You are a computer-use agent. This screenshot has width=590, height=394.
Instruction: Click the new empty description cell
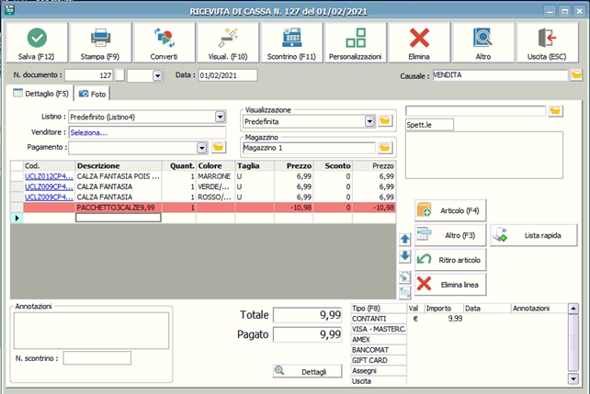119,218
